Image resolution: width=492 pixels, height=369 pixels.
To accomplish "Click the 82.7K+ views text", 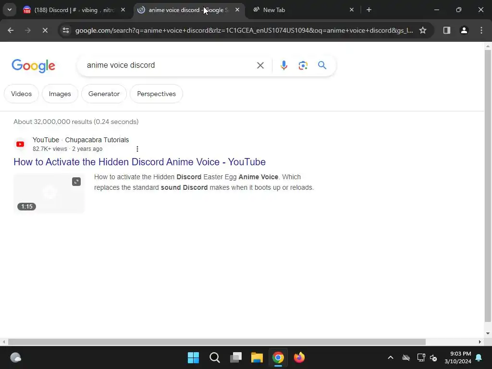I will tap(50, 149).
